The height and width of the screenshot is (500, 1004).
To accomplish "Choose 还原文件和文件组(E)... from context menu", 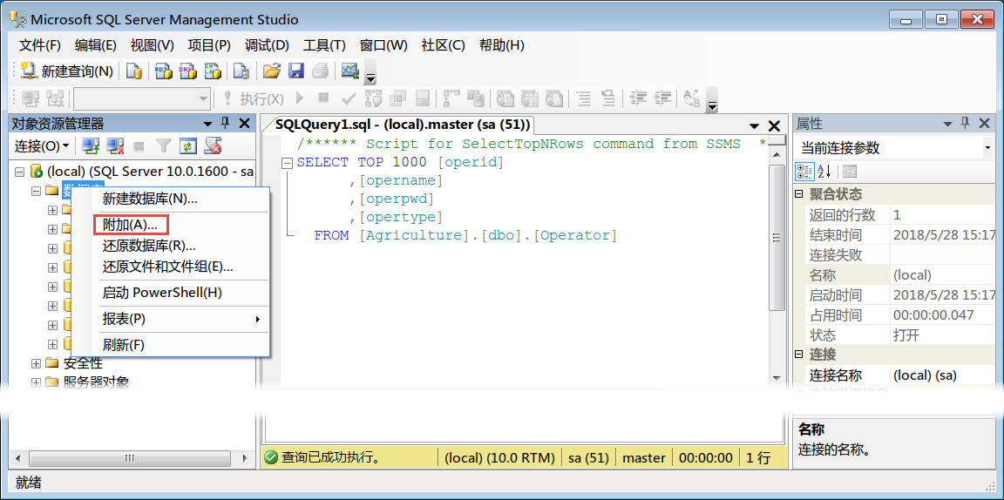I will coord(170,267).
